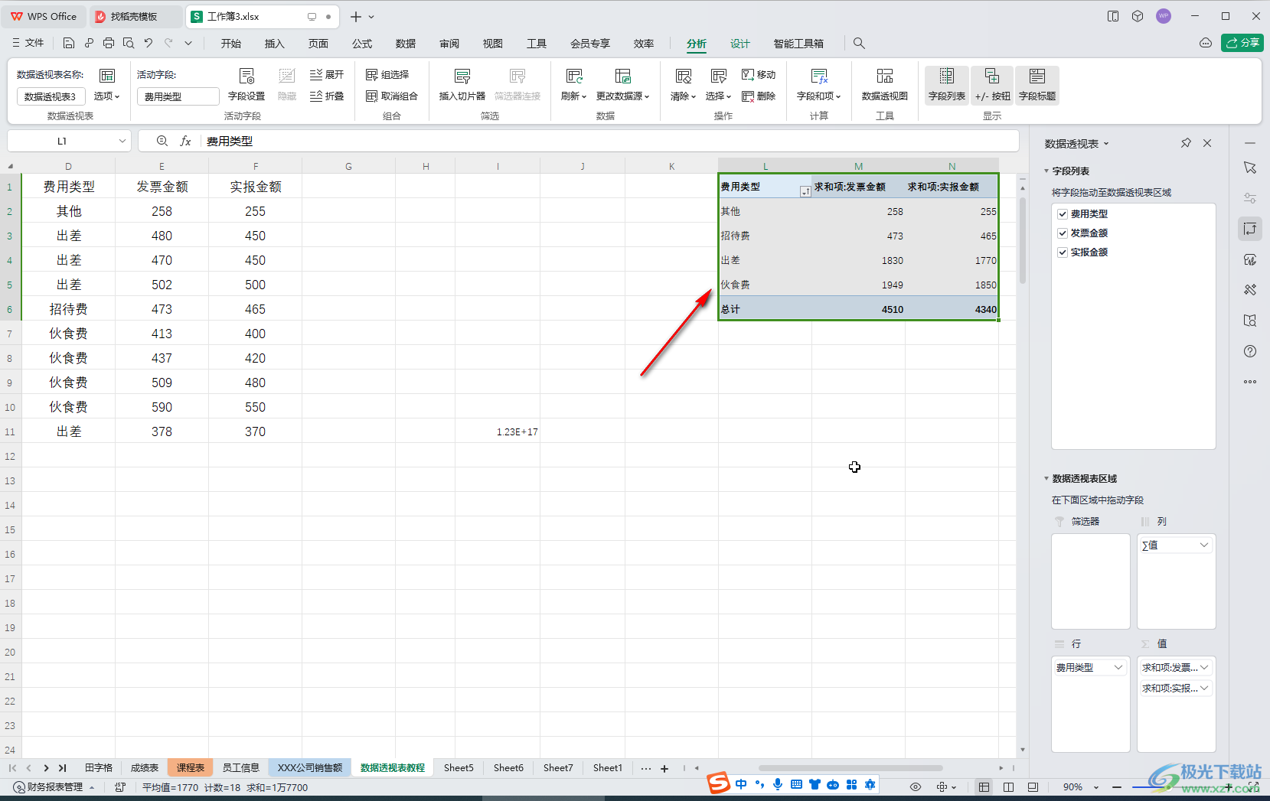
Task: Click Refresh (刷新) pivot data icon
Action: [x=573, y=76]
